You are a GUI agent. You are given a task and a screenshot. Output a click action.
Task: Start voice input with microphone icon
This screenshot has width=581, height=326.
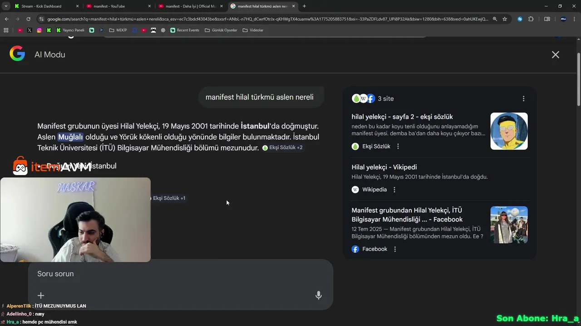click(x=319, y=296)
